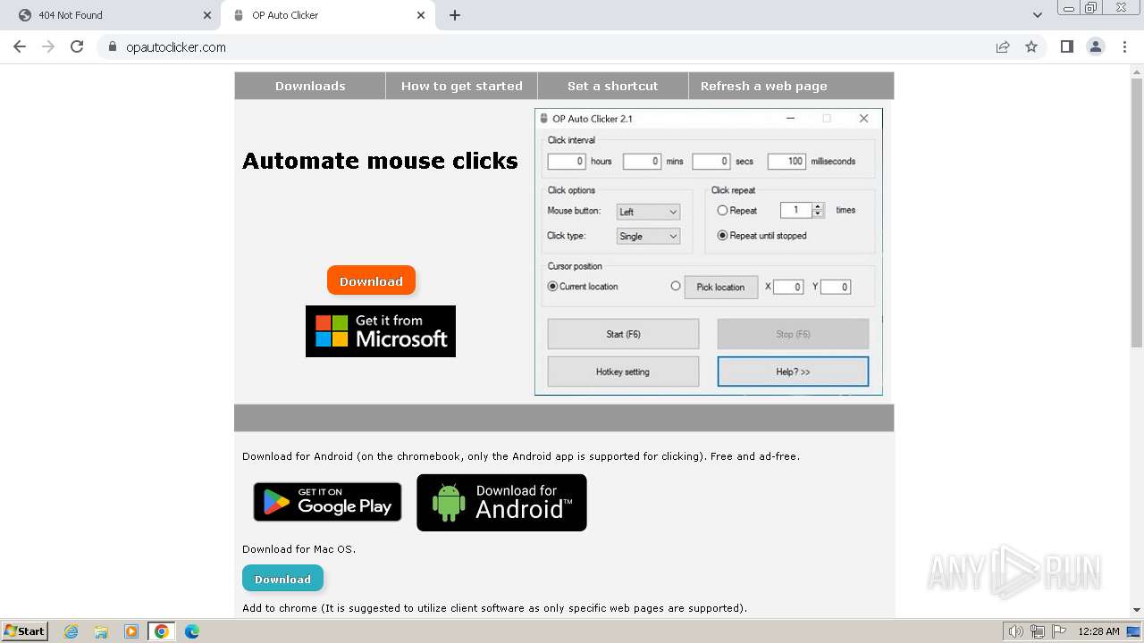Open Chrome's three-dot menu
Viewport: 1144px width, 643px height.
click(1124, 46)
